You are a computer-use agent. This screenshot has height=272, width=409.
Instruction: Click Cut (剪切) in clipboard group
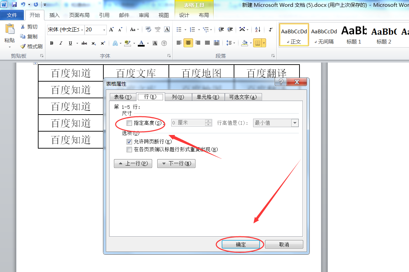pyautogui.click(x=29, y=27)
